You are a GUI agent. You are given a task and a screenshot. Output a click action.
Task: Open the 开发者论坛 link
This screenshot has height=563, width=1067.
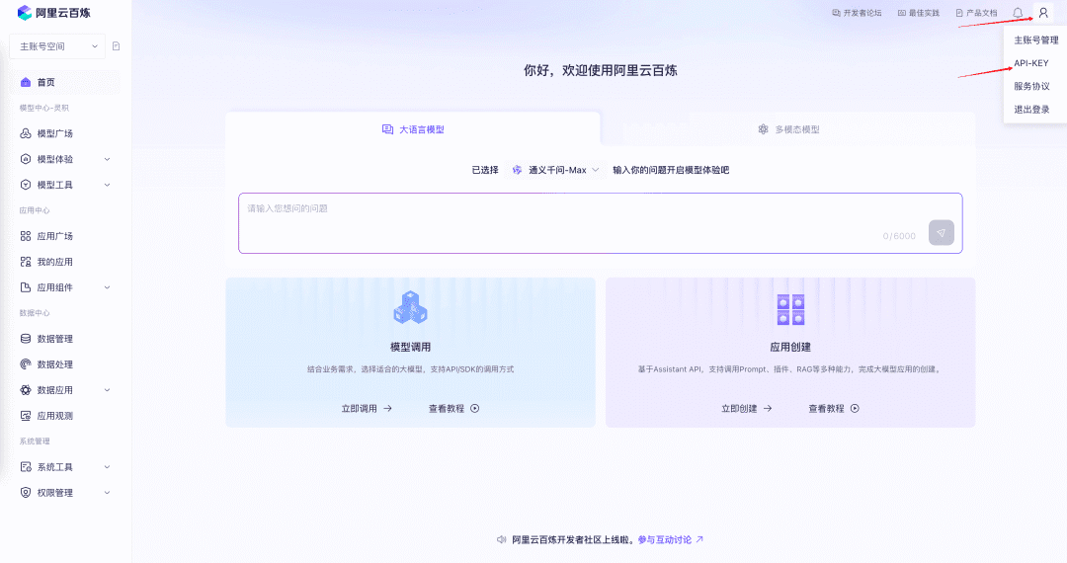coord(857,13)
